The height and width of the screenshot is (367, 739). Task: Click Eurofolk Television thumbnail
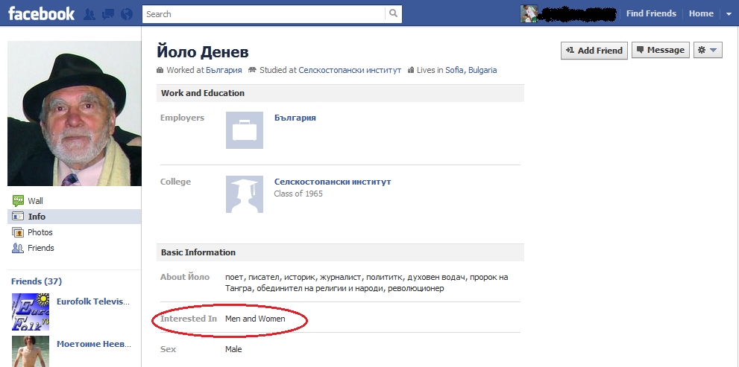coord(31,311)
